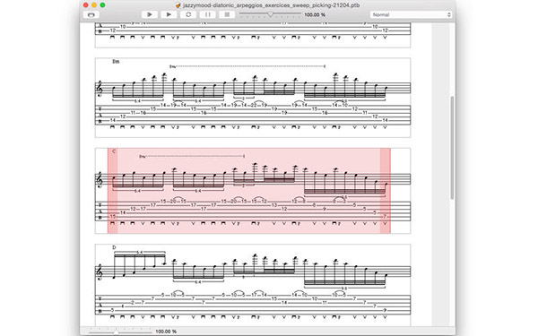Click the document icon in title bar
The height and width of the screenshot is (336, 538).
[x=178, y=5]
